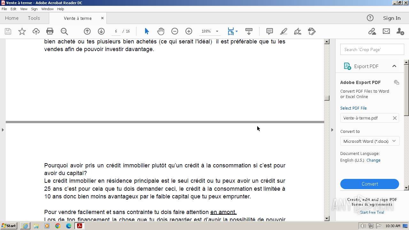
Task: Click the page number input field
Action: 116,31
